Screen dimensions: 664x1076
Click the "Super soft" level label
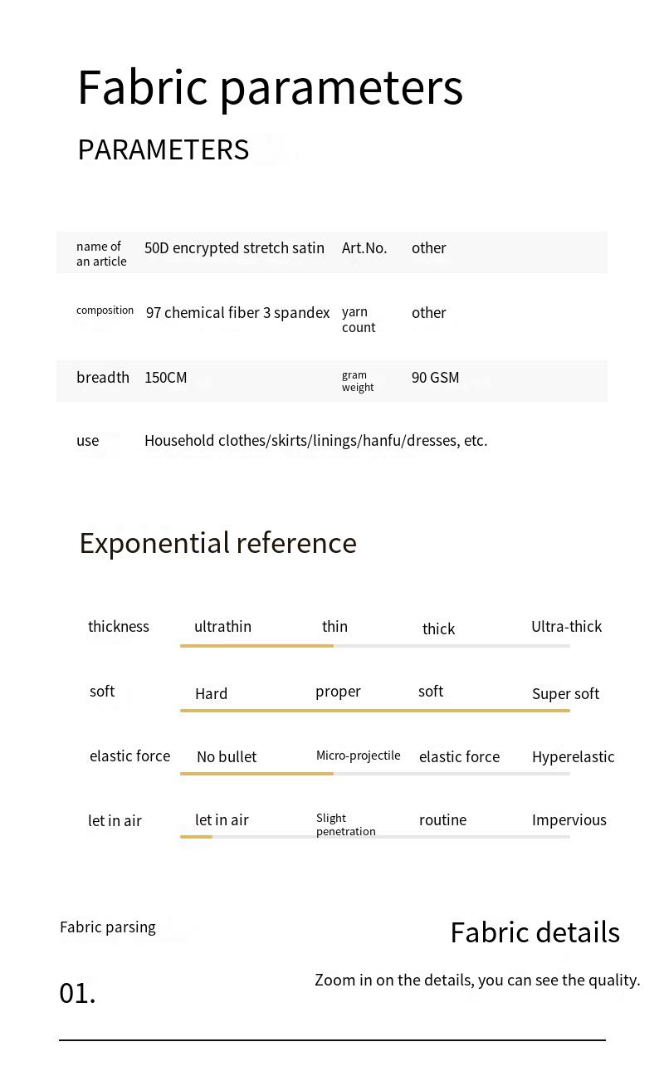(565, 694)
